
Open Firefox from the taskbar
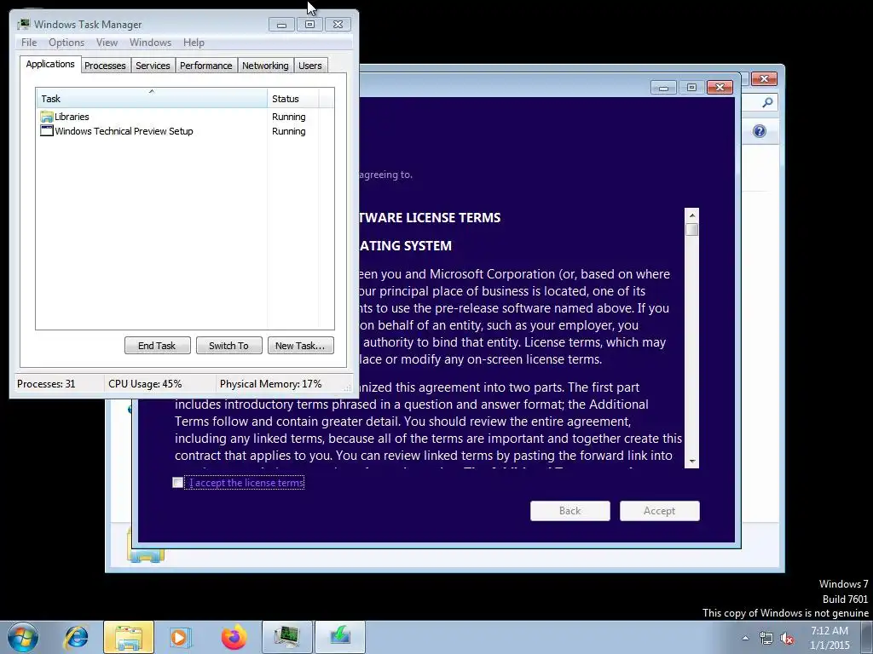coord(234,637)
